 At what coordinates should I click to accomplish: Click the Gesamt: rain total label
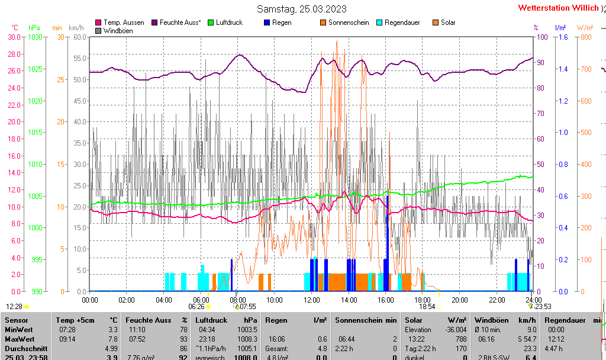click(x=277, y=349)
